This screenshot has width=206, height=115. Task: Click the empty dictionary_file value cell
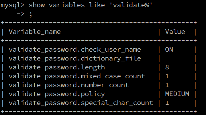177,59
